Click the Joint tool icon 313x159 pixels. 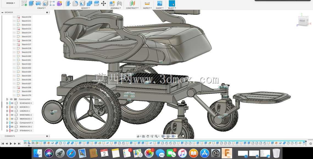[x=119, y=3]
